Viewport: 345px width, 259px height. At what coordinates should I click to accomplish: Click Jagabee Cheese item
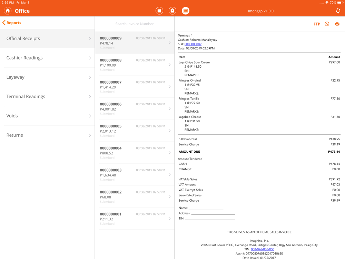[190, 117]
